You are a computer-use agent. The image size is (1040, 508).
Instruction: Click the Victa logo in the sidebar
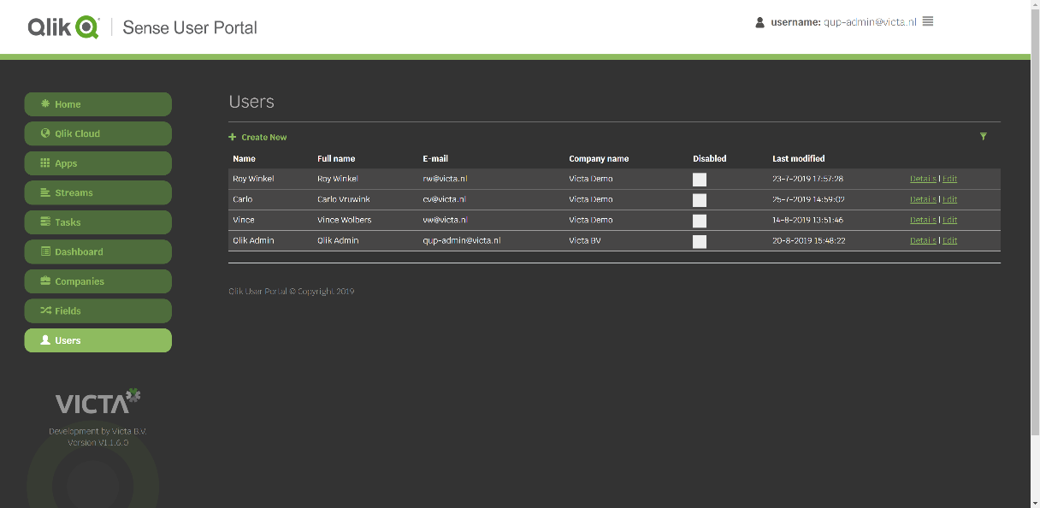(x=98, y=402)
